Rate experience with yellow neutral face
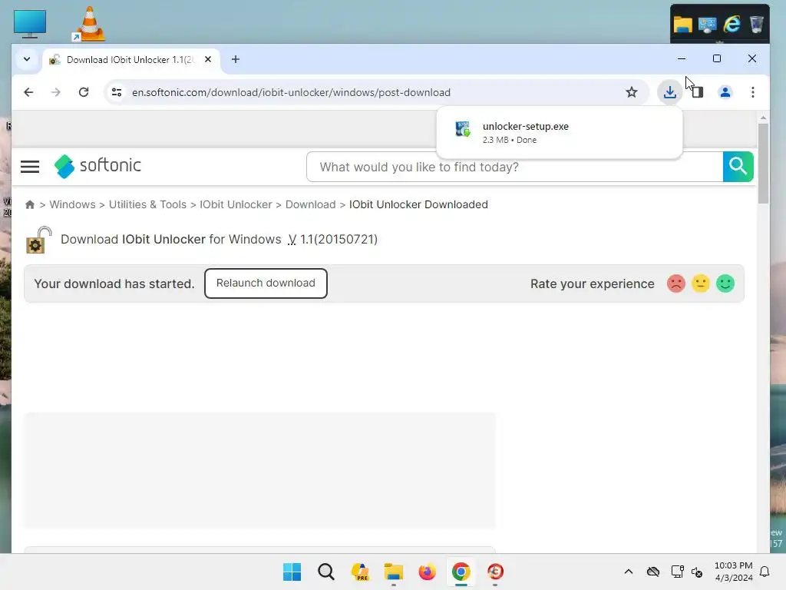Image resolution: width=786 pixels, height=590 pixels. point(700,283)
